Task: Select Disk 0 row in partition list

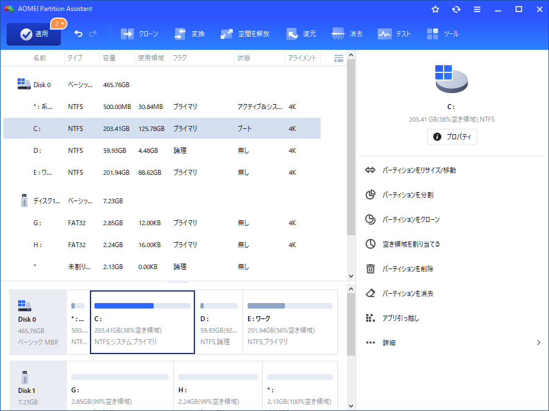Action: point(162,85)
